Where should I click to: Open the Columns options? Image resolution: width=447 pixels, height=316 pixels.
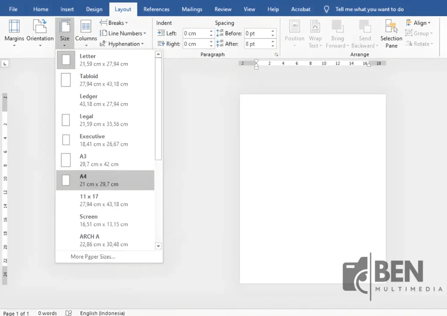pyautogui.click(x=86, y=33)
